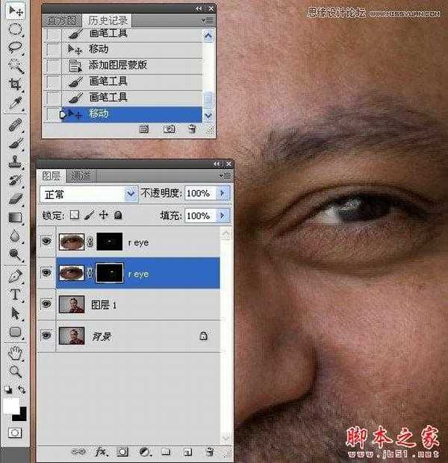The width and height of the screenshot is (448, 463).
Task: Delete current history state
Action: 192,129
